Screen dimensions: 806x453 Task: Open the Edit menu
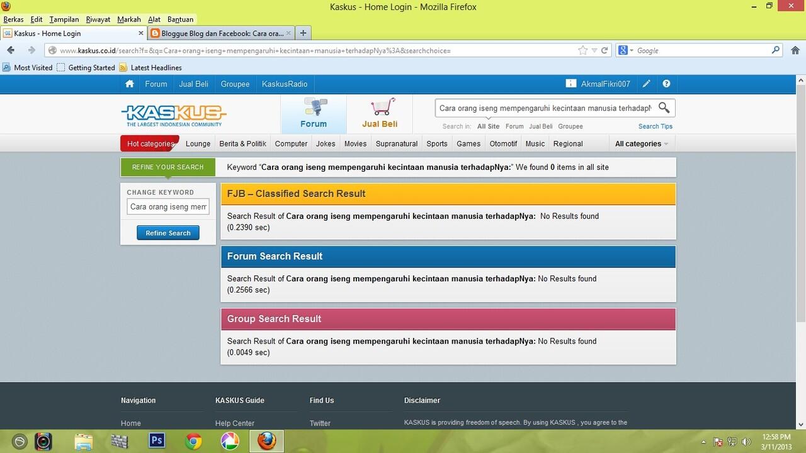pyautogui.click(x=36, y=20)
